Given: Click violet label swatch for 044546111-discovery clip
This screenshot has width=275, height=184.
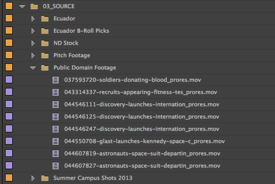Looking at the screenshot, I should [9, 104].
